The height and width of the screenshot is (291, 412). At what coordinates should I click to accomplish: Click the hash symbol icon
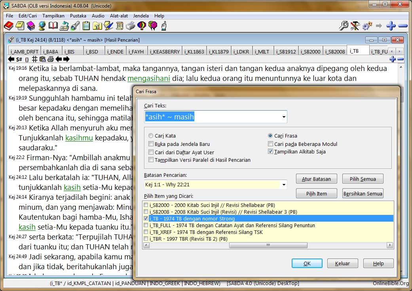(35, 59)
